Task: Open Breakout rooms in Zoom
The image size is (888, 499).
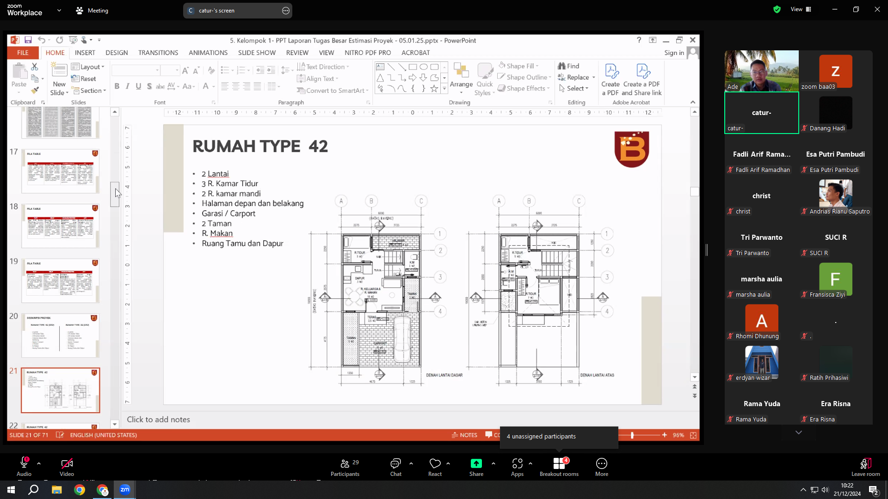Action: tap(559, 467)
